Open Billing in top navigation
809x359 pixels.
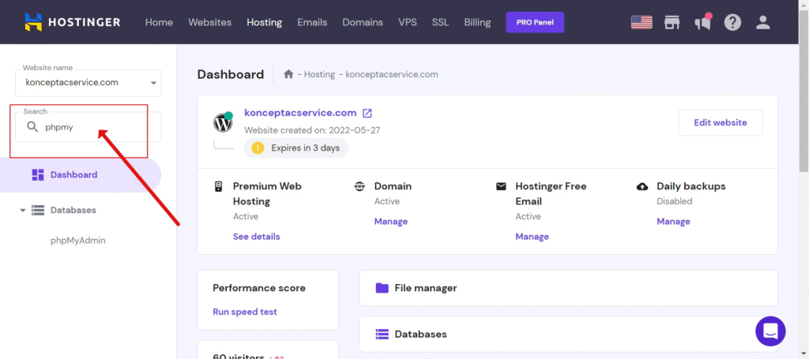coord(477,22)
